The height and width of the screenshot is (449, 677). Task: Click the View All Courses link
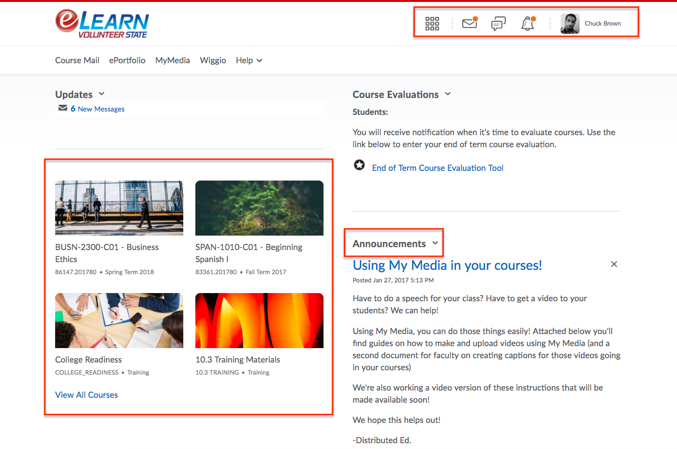87,395
